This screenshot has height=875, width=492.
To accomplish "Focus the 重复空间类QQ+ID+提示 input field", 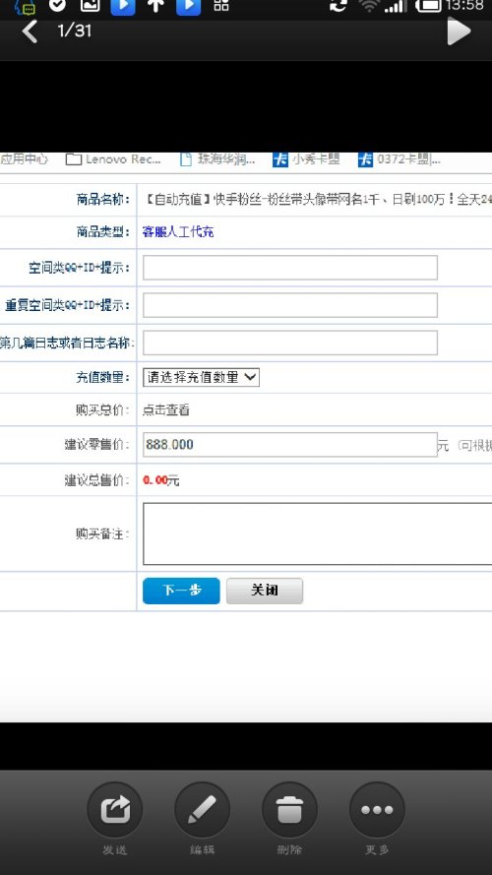I will [x=290, y=305].
